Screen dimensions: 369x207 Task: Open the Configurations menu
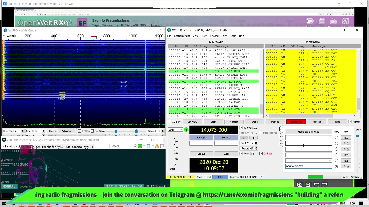(182, 36)
